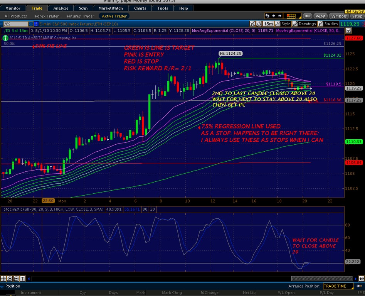
Task: Click the 1110.33 green price label
Action: [x=353, y=142]
